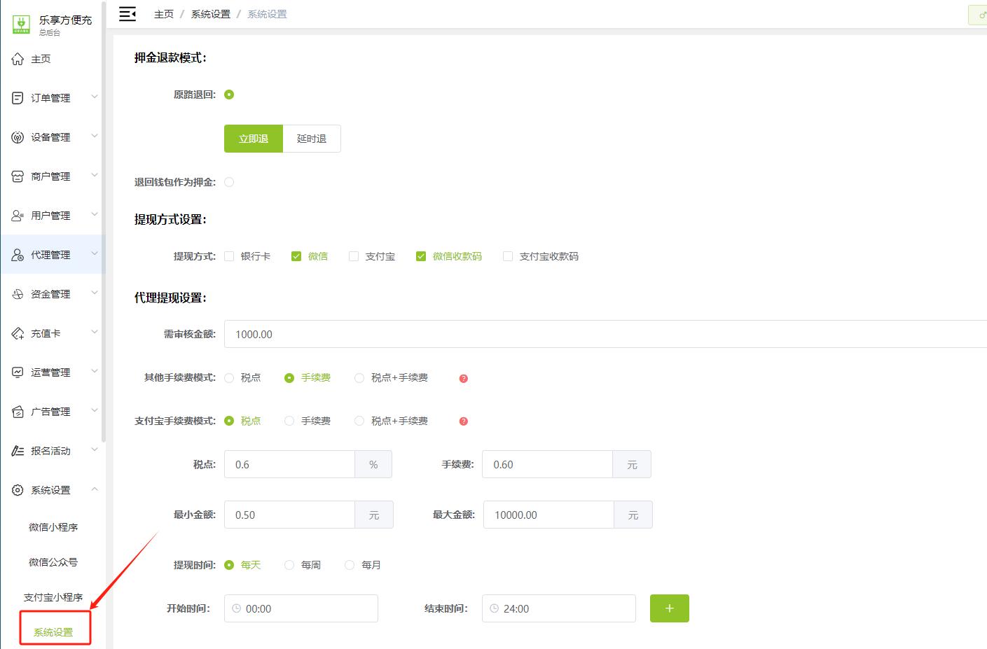The height and width of the screenshot is (649, 987).
Task: Check the 支付宝 withdrawal checkbox
Action: [354, 256]
